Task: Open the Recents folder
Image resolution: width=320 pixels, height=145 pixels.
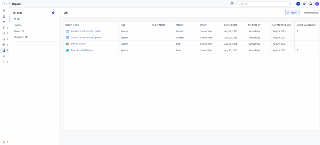Action: (19, 31)
